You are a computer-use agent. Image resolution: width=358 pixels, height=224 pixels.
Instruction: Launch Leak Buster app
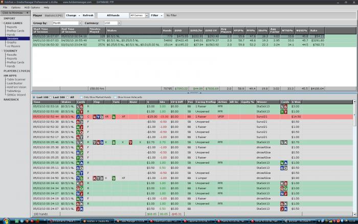pos(15,83)
